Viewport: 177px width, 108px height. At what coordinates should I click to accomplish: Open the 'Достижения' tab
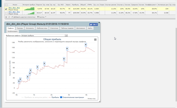tap(81, 28)
